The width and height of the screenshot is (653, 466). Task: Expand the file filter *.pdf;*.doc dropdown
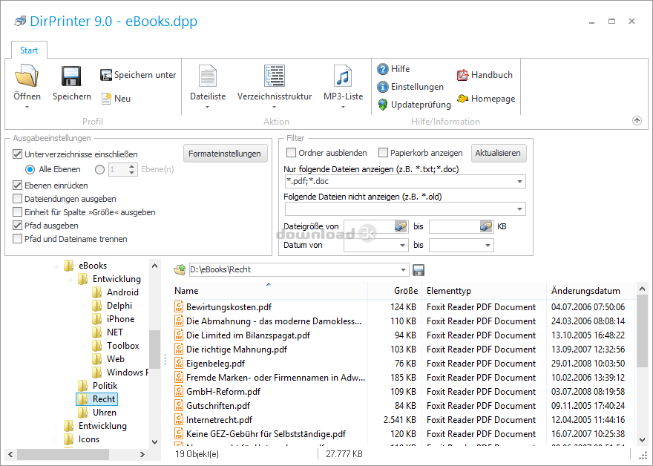click(519, 182)
